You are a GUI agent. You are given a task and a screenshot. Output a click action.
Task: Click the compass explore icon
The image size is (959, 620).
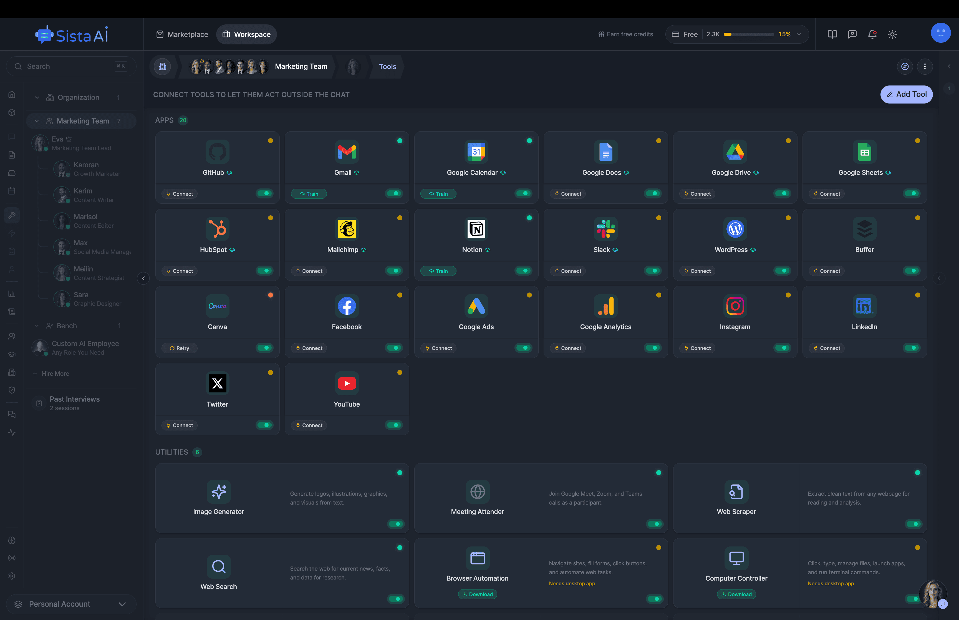click(905, 66)
